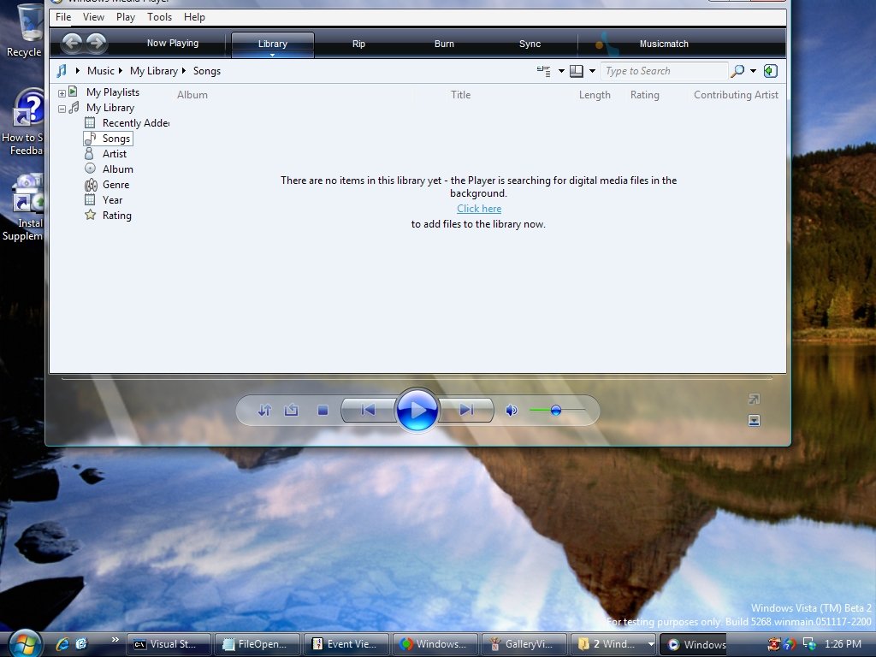The image size is (876, 657).
Task: Click Music in the breadcrumb path
Action: (x=101, y=70)
